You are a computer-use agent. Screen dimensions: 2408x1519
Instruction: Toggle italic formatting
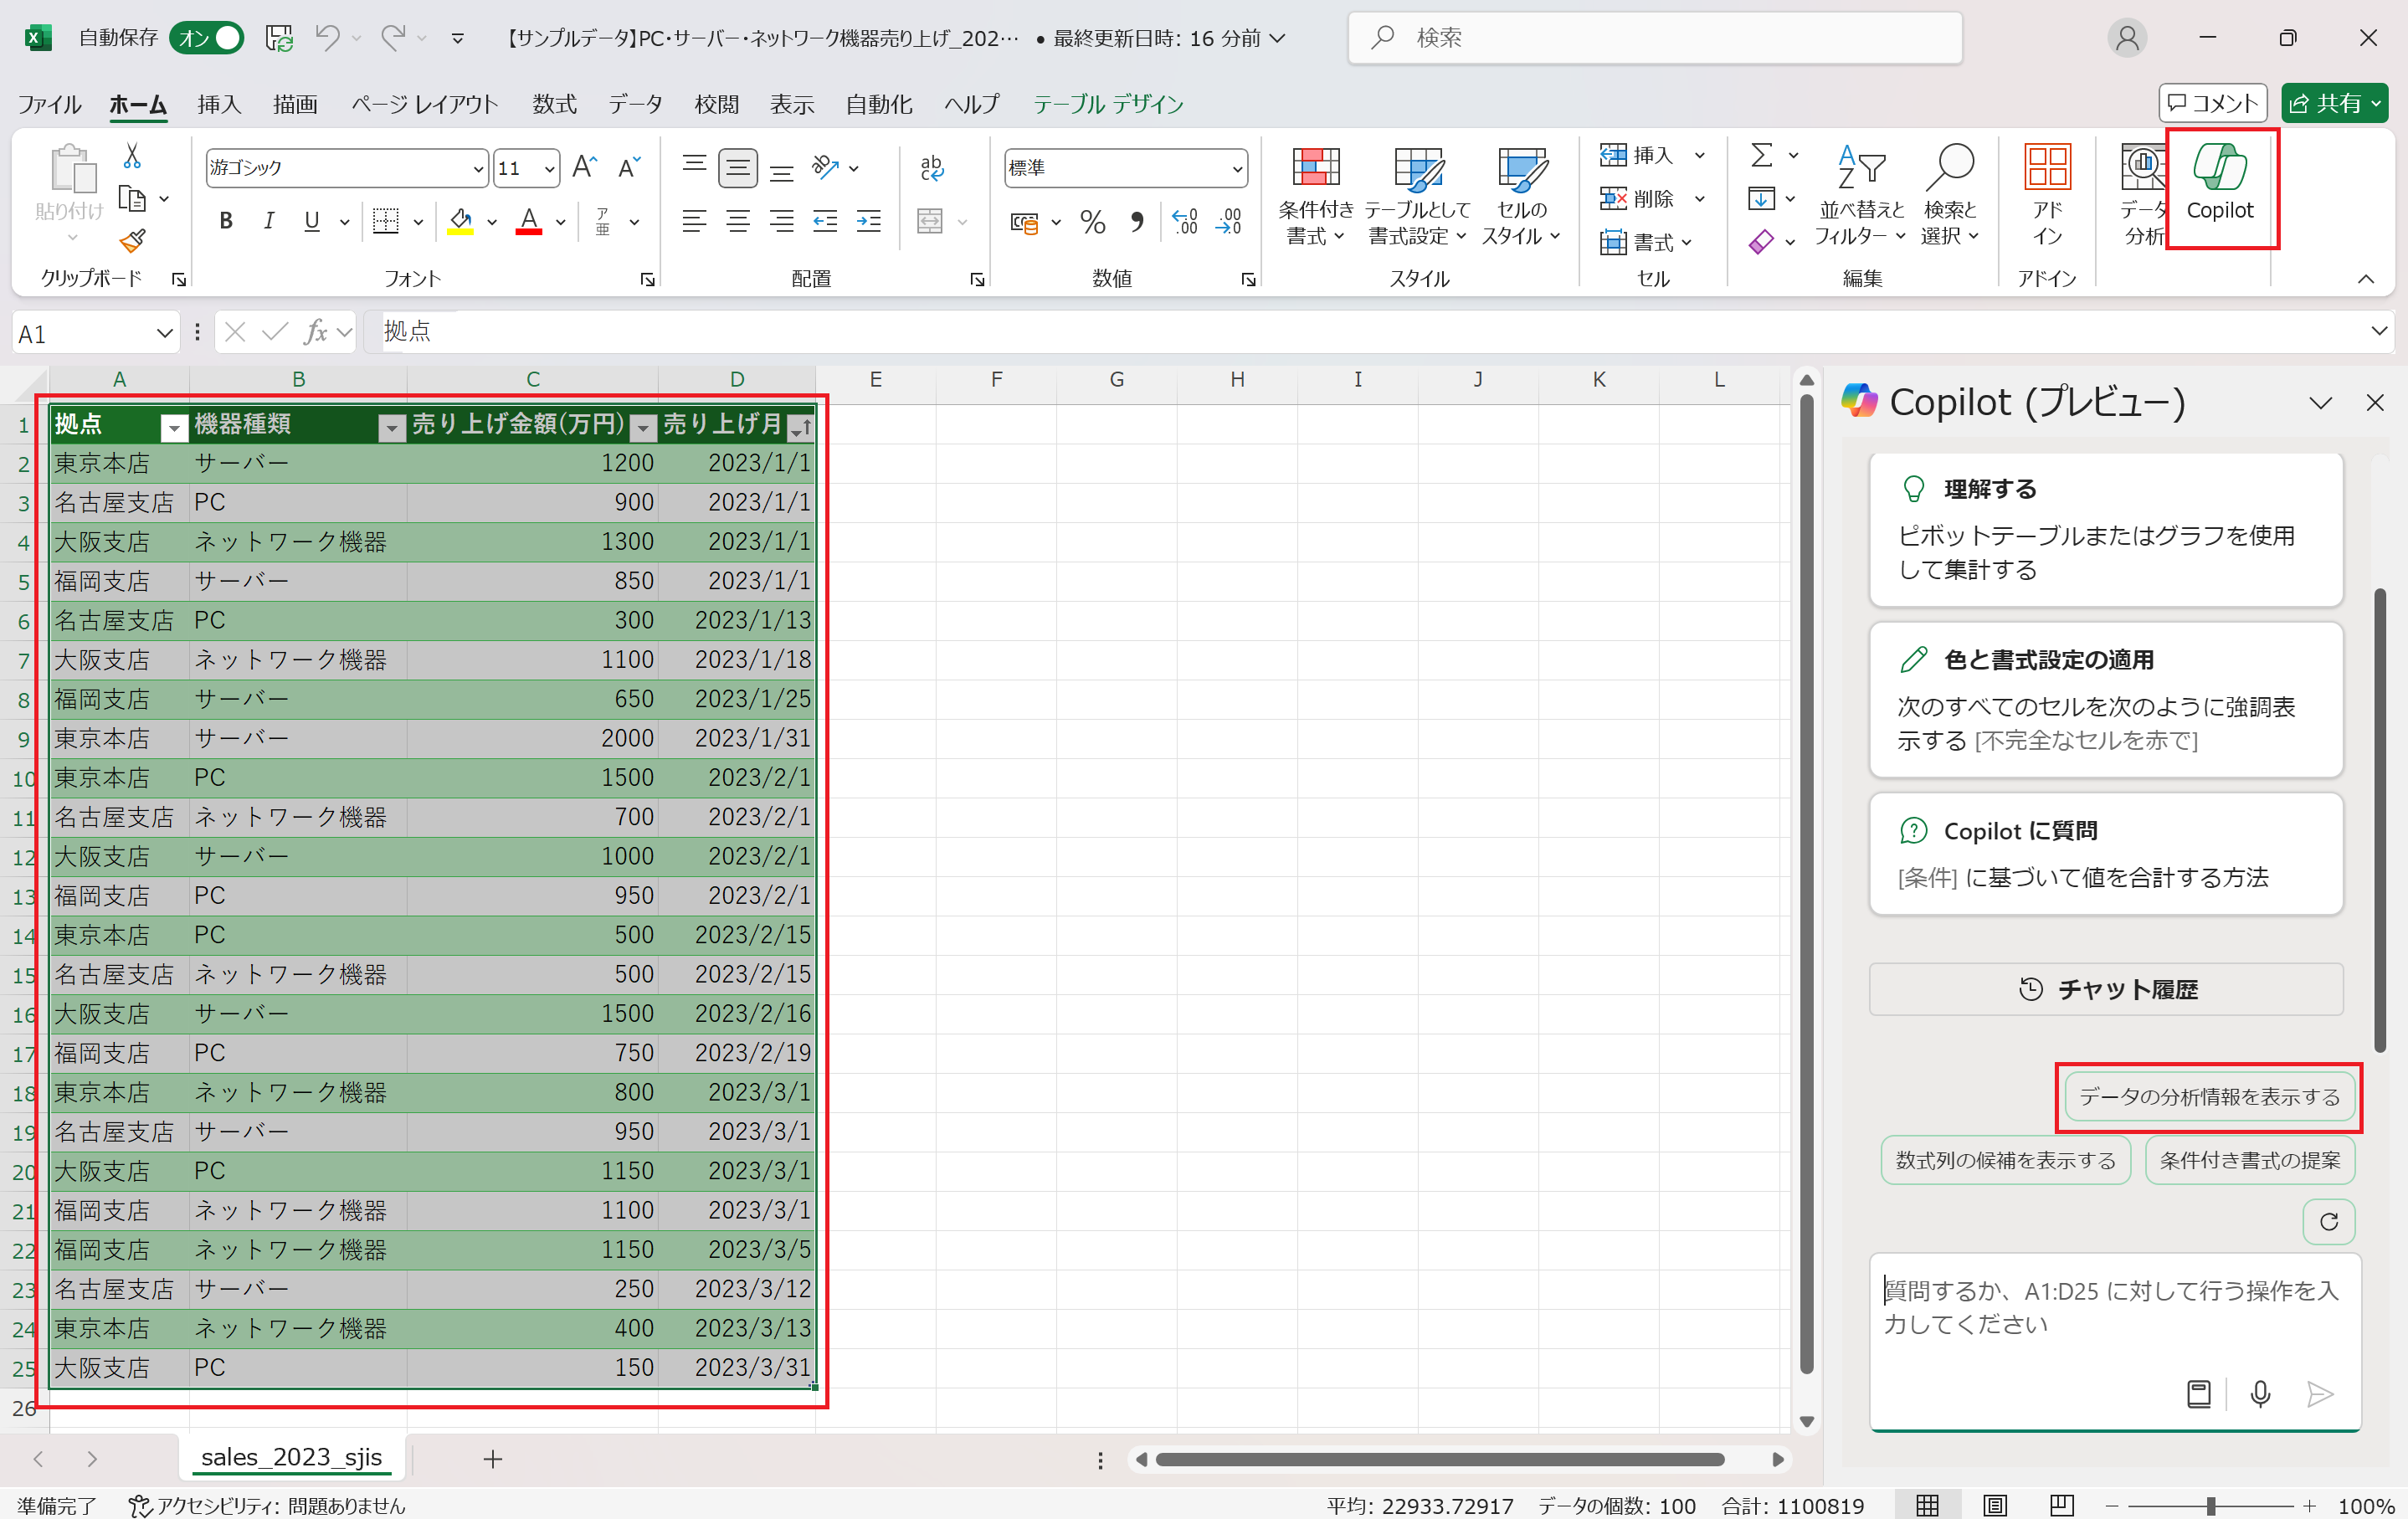pos(268,222)
